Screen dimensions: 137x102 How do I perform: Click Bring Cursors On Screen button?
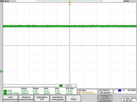coord(105,98)
